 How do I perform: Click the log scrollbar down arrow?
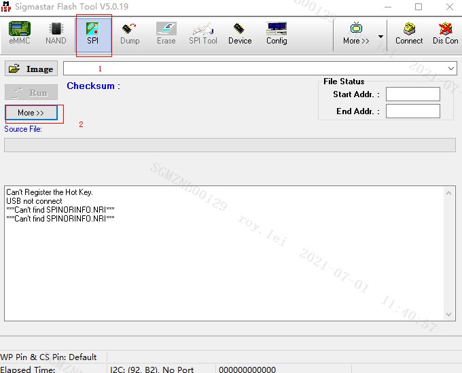[448, 315]
